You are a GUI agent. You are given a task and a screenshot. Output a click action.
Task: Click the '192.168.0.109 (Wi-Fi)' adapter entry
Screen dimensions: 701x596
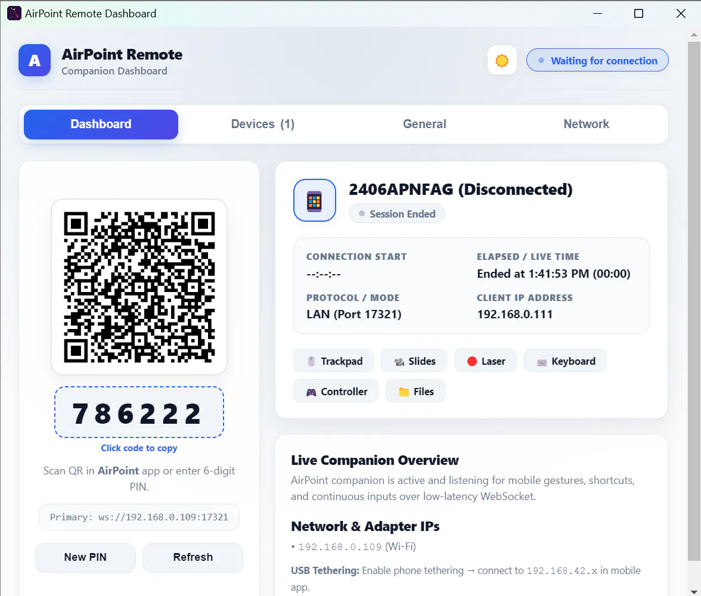(356, 547)
